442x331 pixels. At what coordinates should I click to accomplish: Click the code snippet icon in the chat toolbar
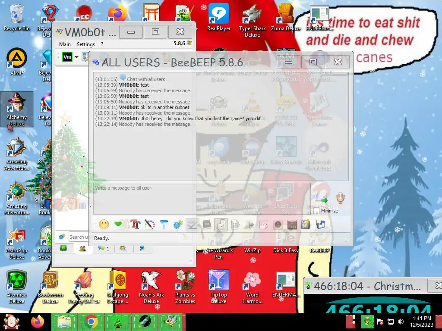(x=264, y=225)
